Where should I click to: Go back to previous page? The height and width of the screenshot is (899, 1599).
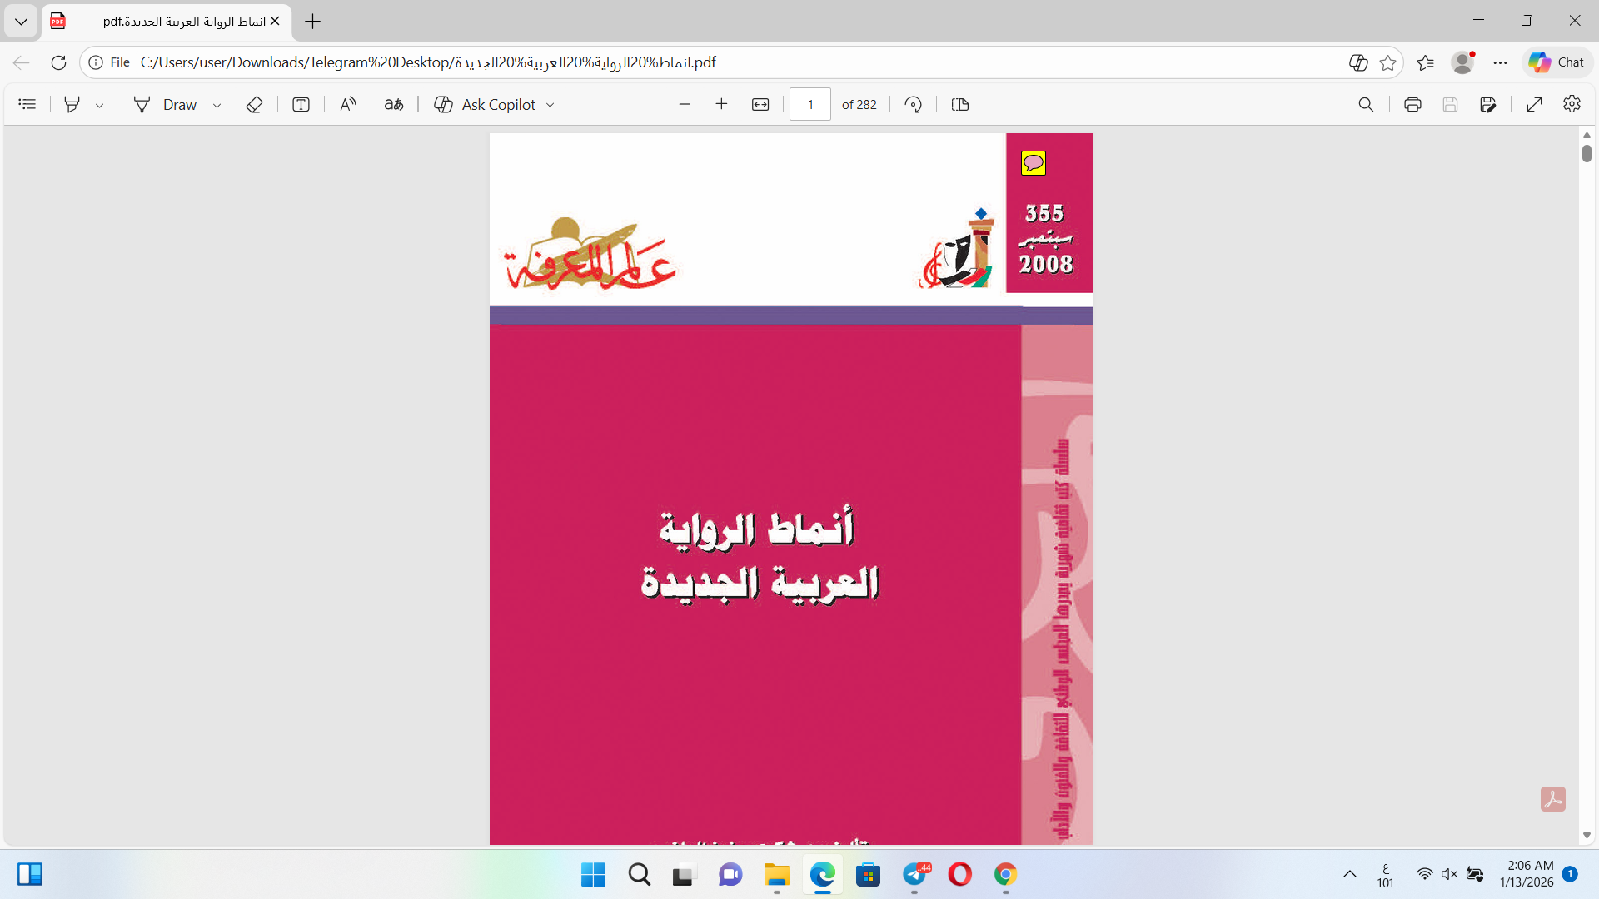pyautogui.click(x=22, y=62)
